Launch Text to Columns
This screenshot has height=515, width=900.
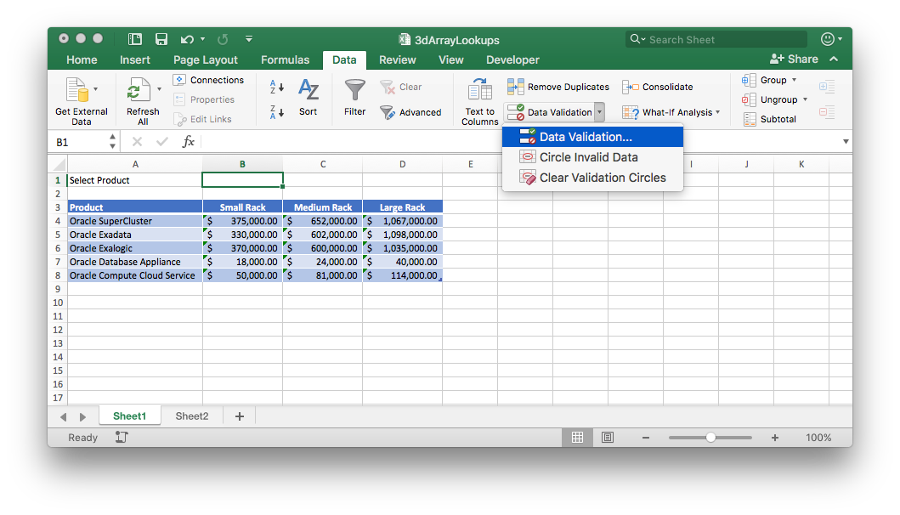[480, 101]
